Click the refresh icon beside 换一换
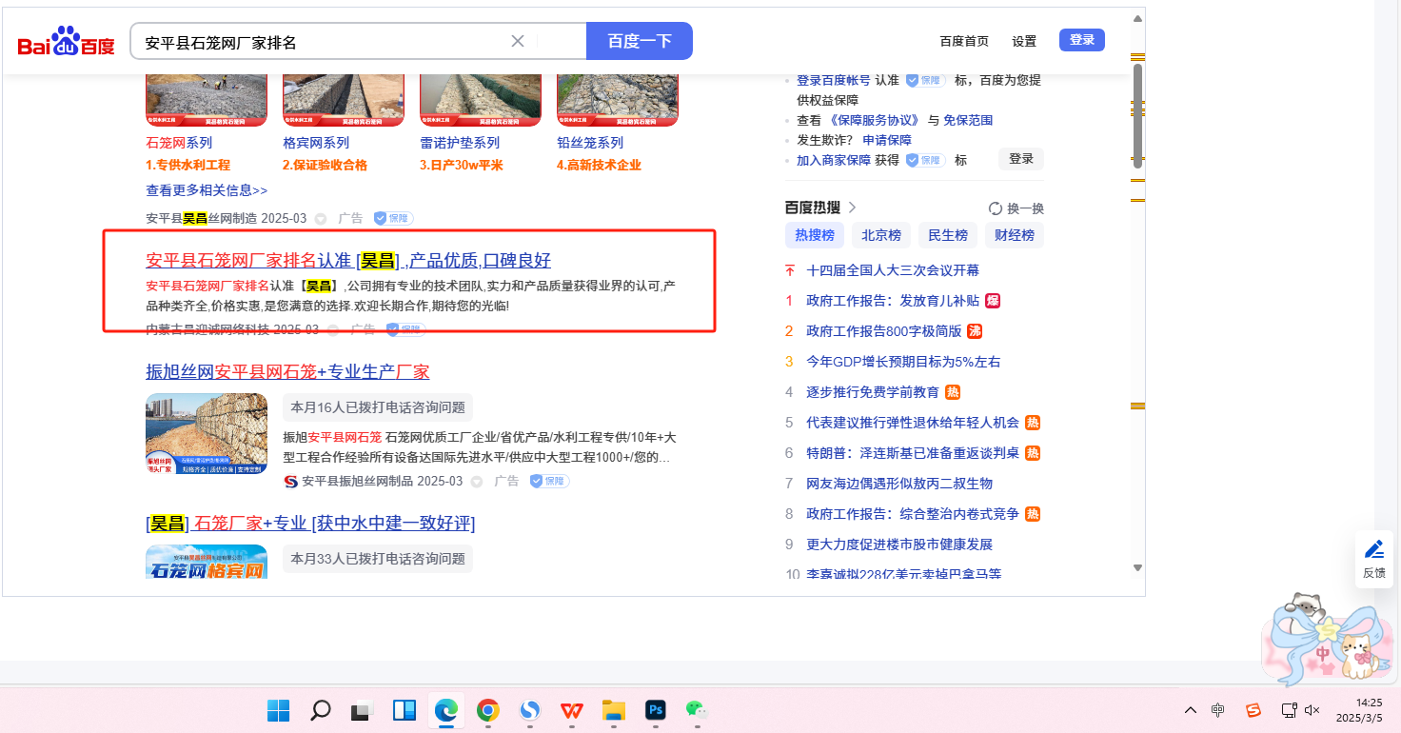 tap(996, 208)
